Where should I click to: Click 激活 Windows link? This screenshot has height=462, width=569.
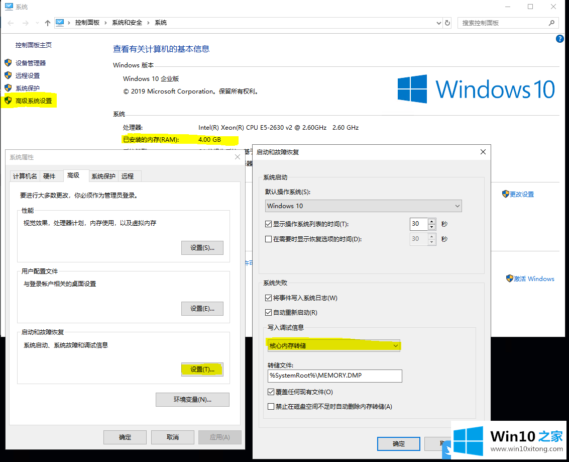[x=534, y=279]
